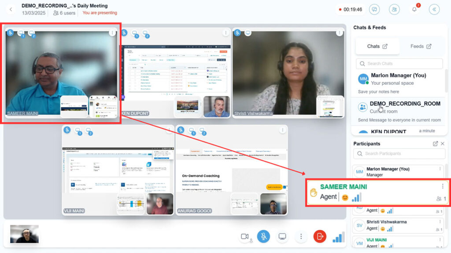Open the chat icon in top bar
The image size is (451, 253).
tap(374, 9)
